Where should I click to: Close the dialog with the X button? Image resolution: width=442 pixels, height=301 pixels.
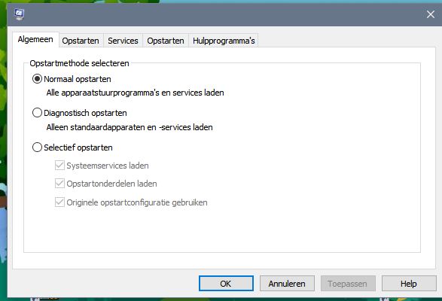tap(430, 14)
